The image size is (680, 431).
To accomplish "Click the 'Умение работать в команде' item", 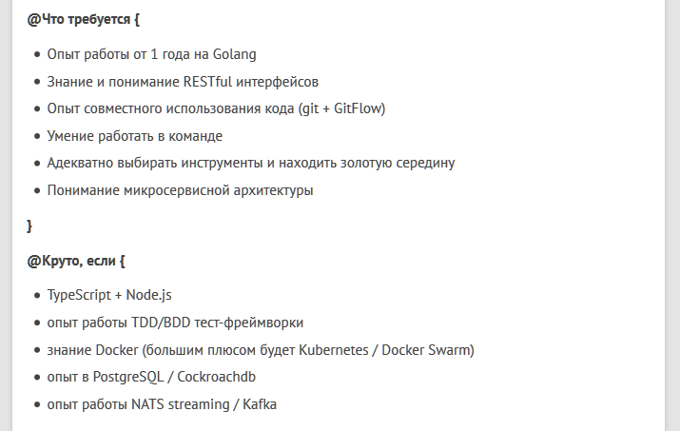I will pyautogui.click(x=134, y=136).
